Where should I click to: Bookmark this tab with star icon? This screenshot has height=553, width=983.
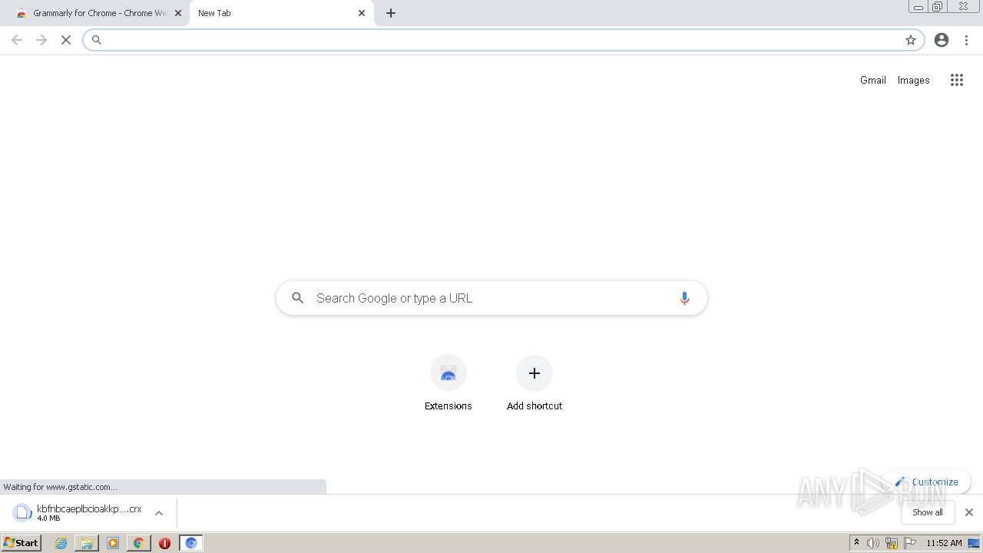(911, 40)
